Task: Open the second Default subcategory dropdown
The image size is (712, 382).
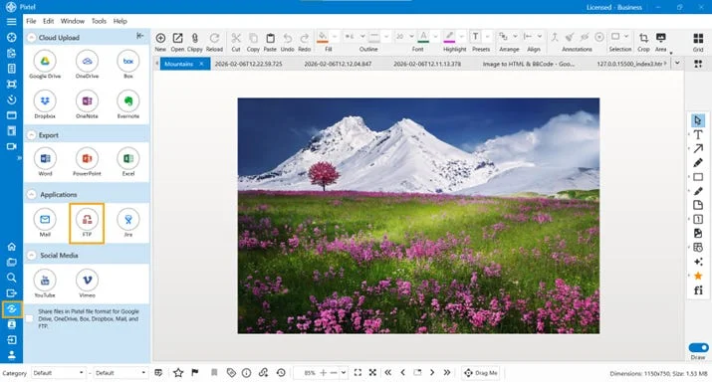Action: click(x=120, y=373)
